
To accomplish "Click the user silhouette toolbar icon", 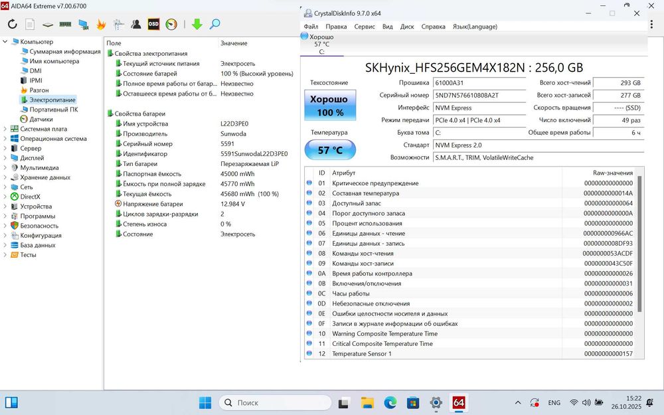I will point(136,24).
